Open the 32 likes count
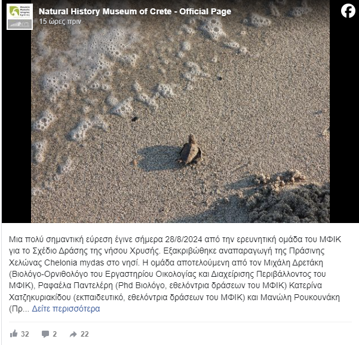The height and width of the screenshot is (345, 359). tap(25, 334)
